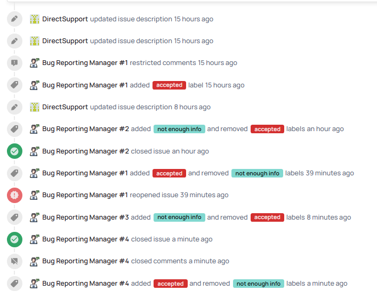This screenshot has height=299, width=377.
Task: Click the Bug Reporting Manager #3 avatar
Action: point(35,217)
